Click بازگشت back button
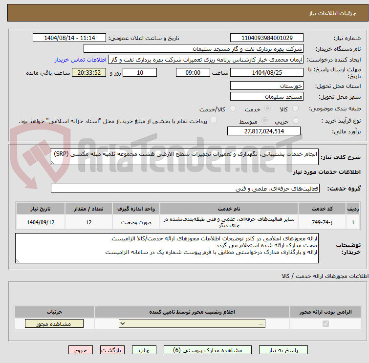The image size is (369, 363). [x=112, y=350]
